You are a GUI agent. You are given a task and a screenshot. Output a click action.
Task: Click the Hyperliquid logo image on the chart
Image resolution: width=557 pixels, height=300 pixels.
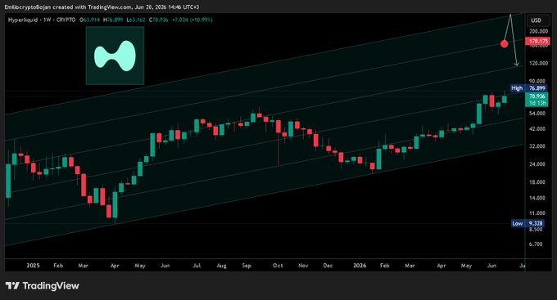115,56
